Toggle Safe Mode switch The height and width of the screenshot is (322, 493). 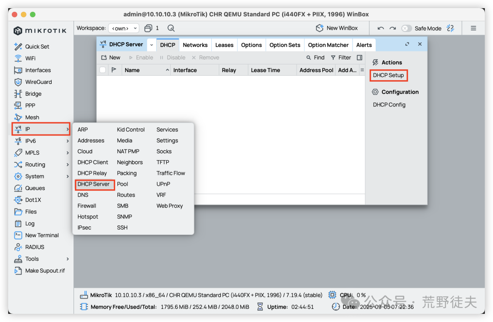tap(406, 28)
